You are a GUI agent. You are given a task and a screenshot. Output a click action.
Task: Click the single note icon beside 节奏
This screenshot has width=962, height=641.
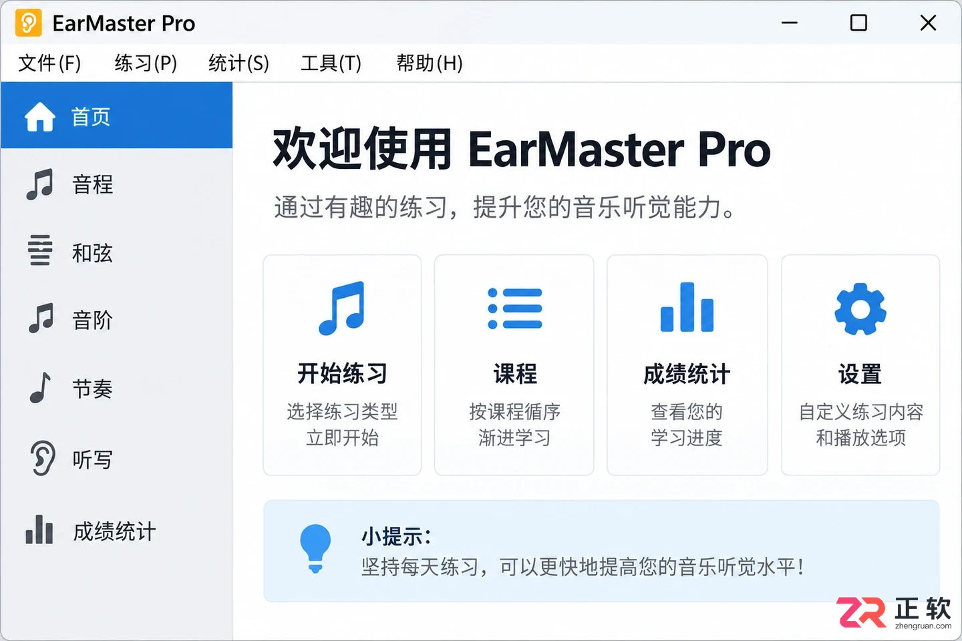[41, 387]
